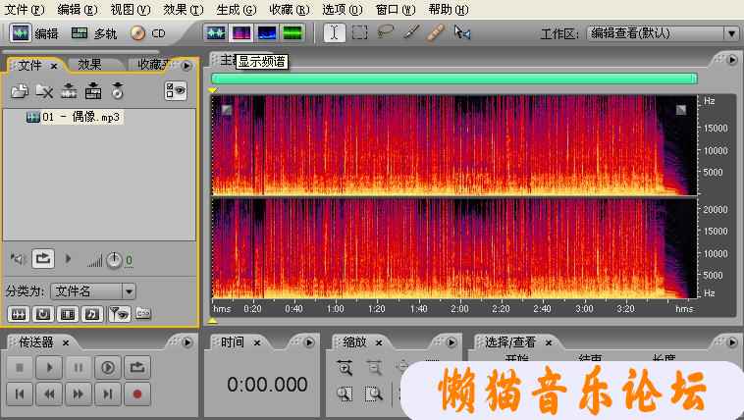Toggle the show markers filter

pyautogui.click(x=119, y=314)
